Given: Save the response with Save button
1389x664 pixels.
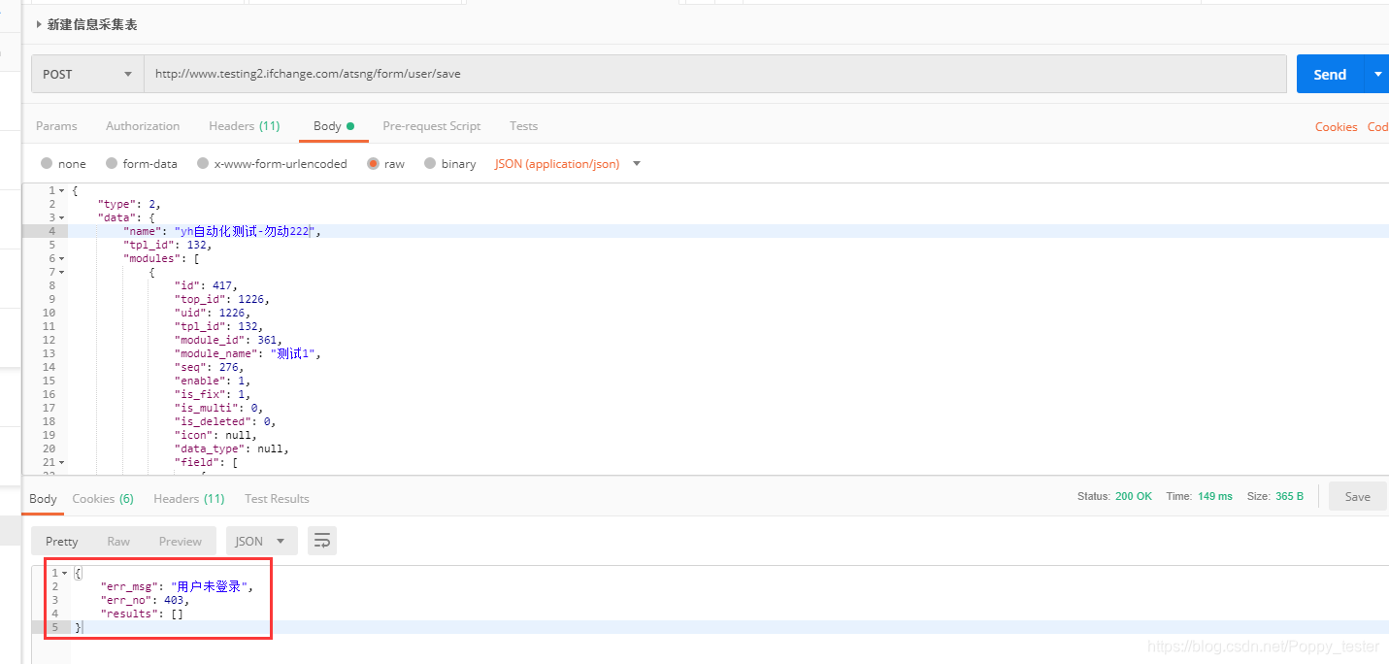Looking at the screenshot, I should click(1358, 496).
